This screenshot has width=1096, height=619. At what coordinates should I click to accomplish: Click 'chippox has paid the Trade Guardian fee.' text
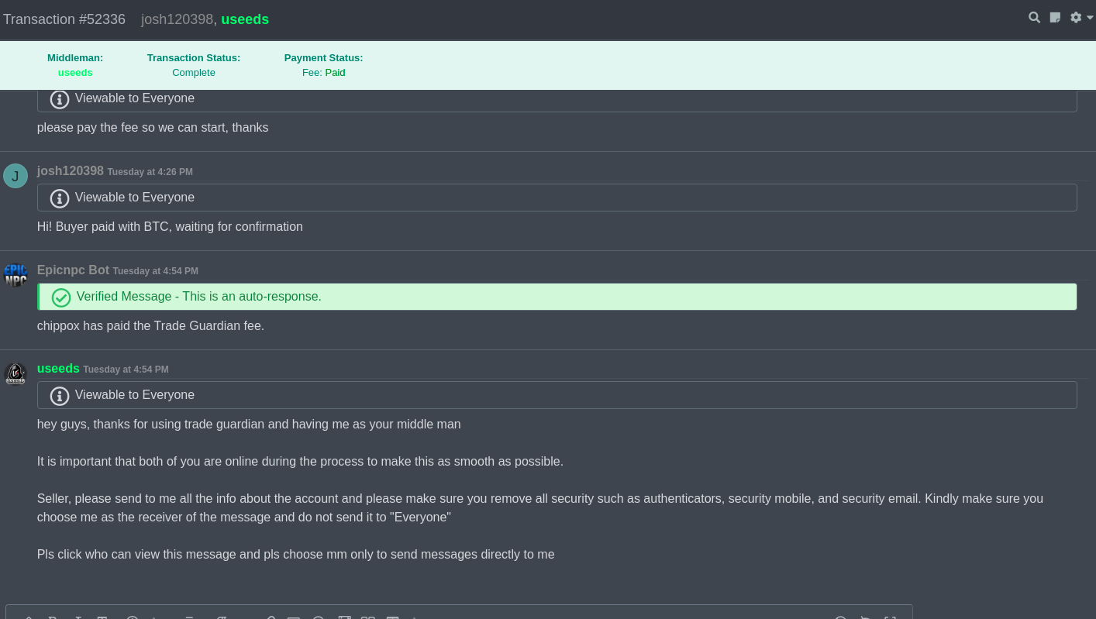tap(150, 325)
